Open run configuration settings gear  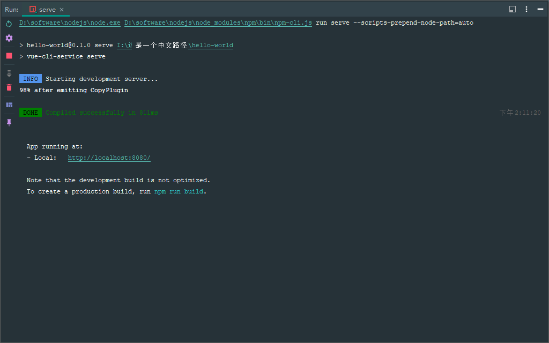pos(9,38)
